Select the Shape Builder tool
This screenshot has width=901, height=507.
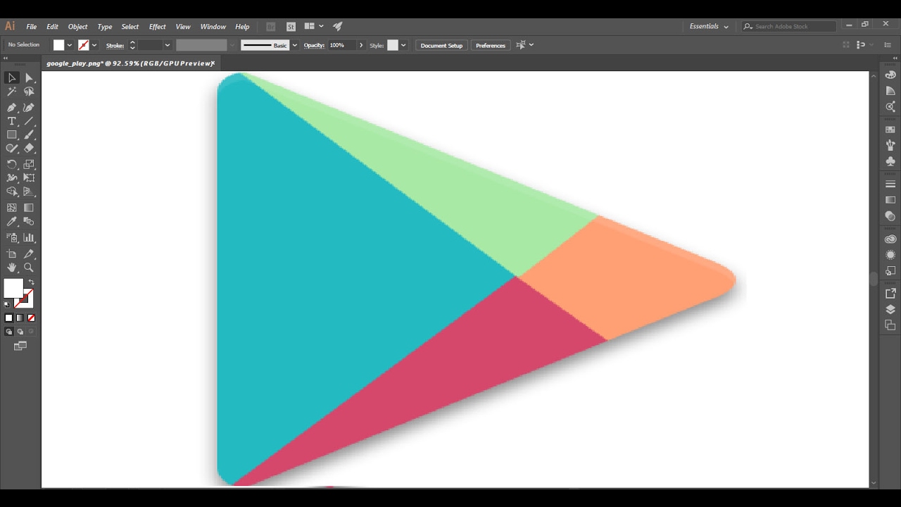click(x=12, y=192)
